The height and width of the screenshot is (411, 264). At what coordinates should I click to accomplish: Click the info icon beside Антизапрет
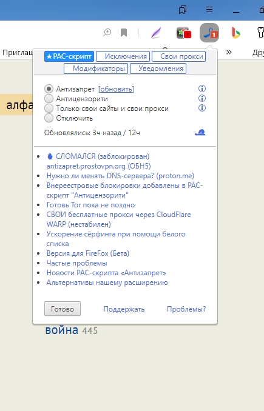(x=202, y=89)
